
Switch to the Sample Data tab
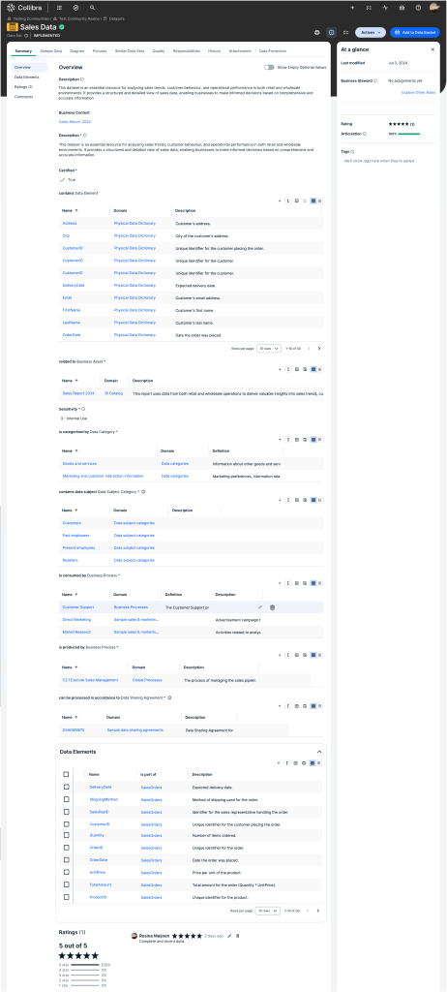click(51, 50)
